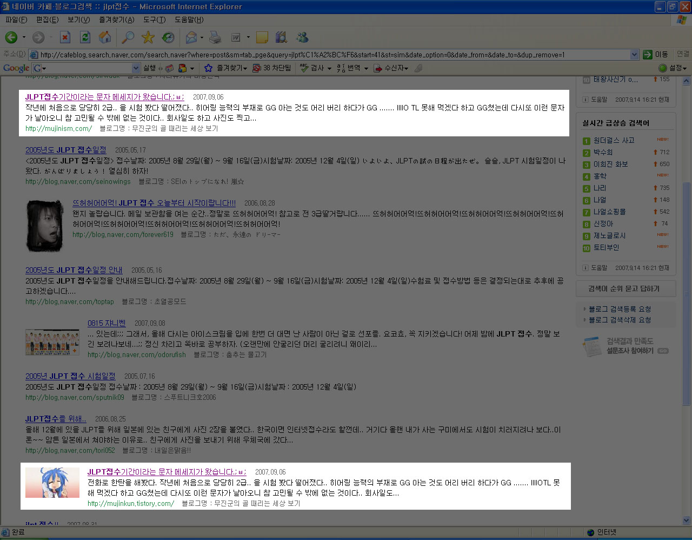Open the History clock icon
Image resolution: width=692 pixels, height=540 pixels.
tap(168, 37)
